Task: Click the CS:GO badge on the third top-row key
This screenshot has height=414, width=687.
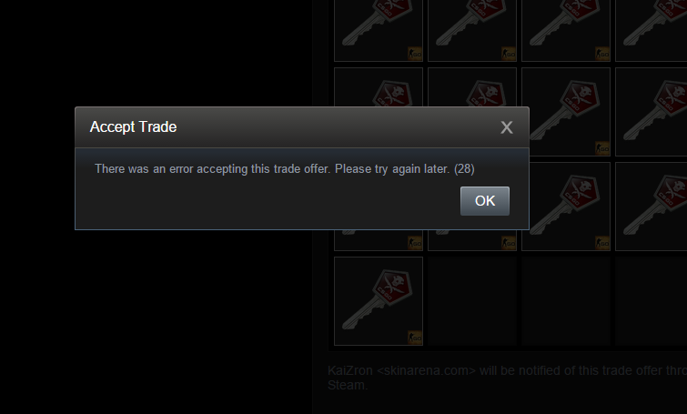Action: click(602, 54)
